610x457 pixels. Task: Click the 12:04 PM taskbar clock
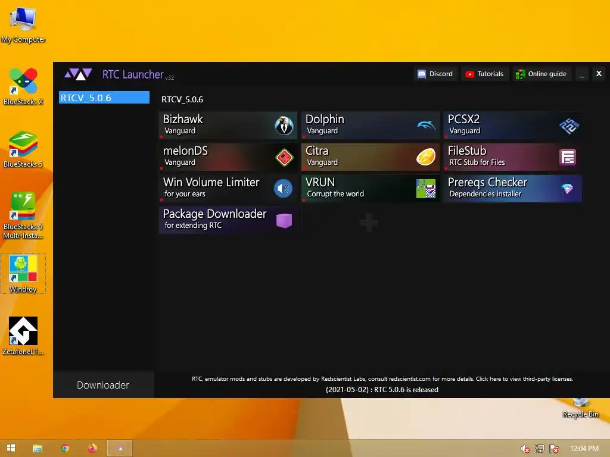(x=584, y=449)
